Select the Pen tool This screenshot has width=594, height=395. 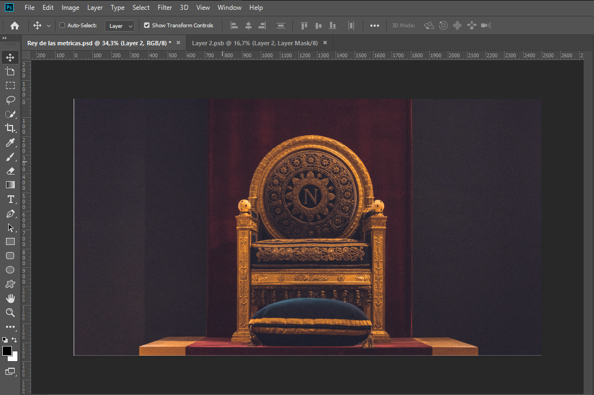click(x=10, y=214)
